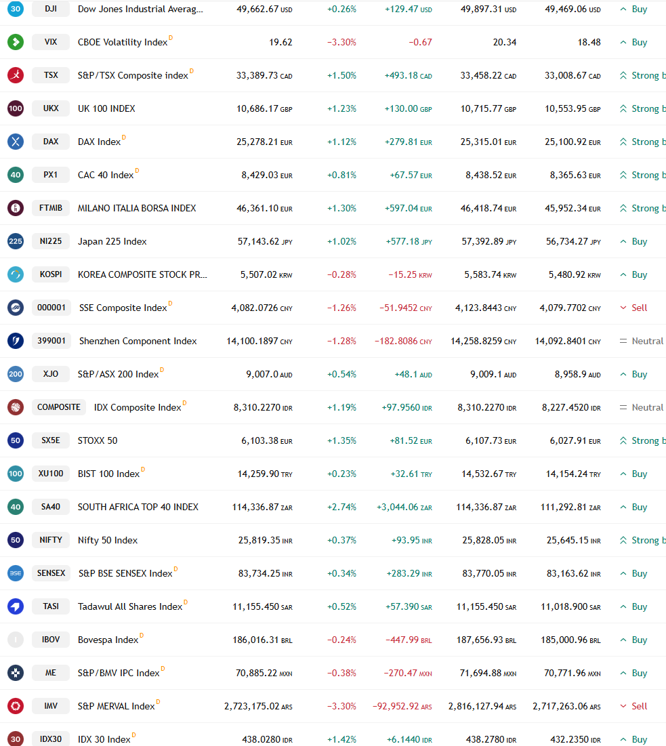Click the Tadawul TASI logo icon
Image resolution: width=666 pixels, height=746 pixels.
15,606
